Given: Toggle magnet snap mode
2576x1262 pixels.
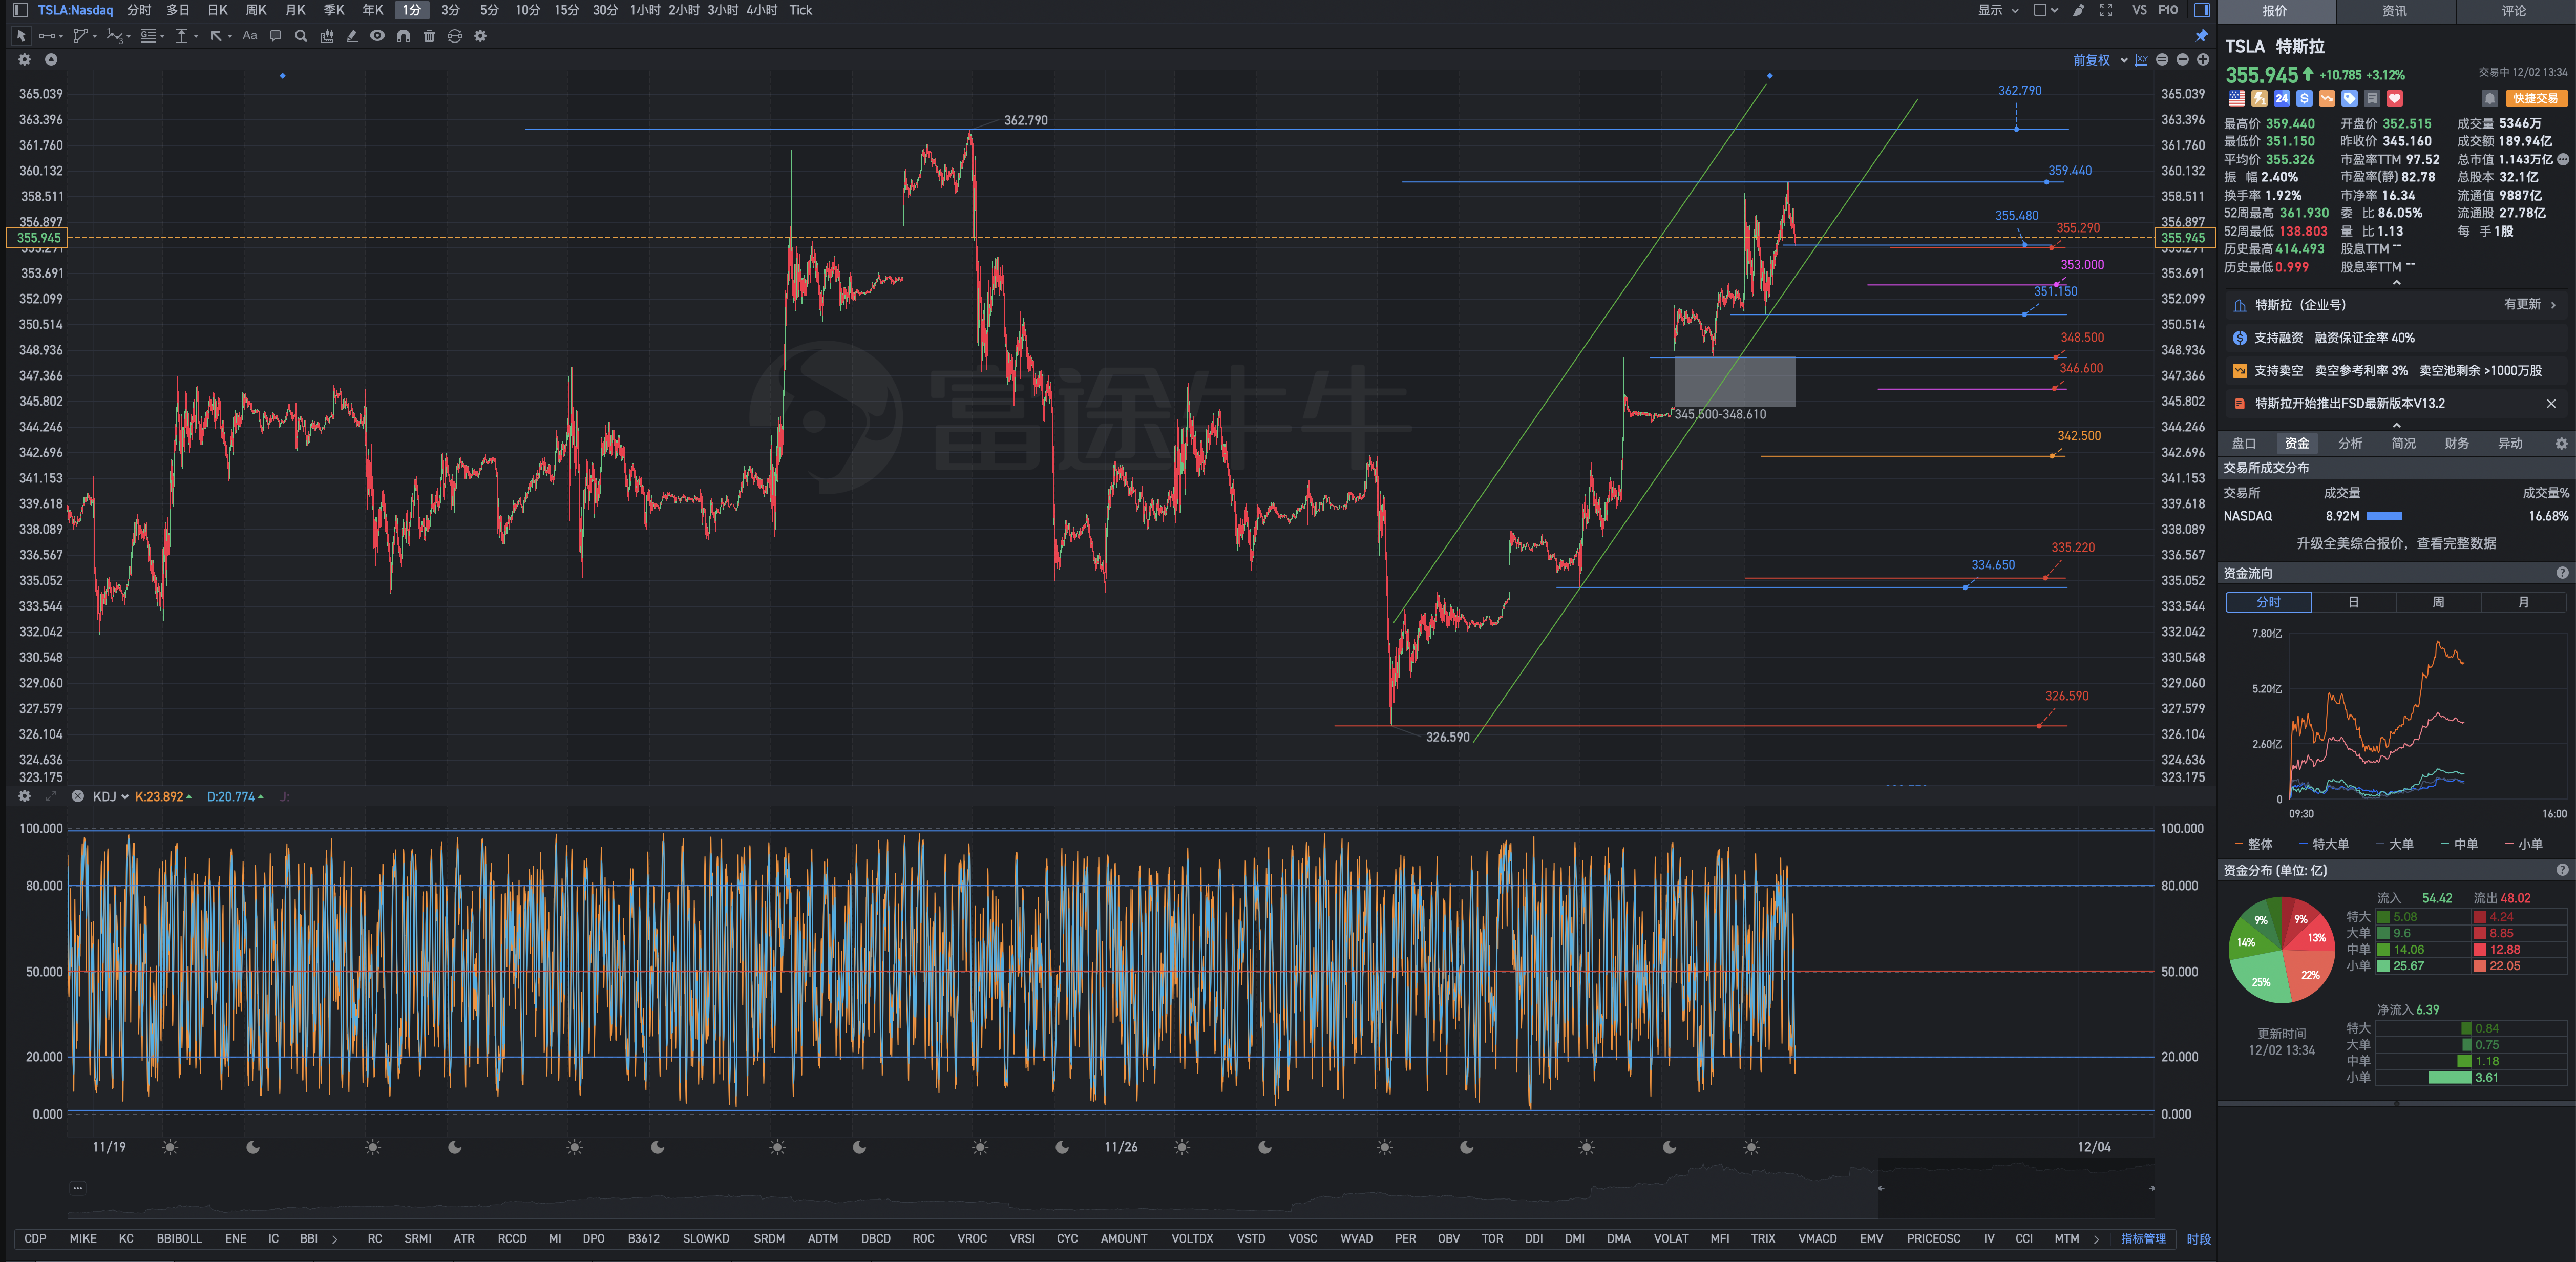Looking at the screenshot, I should [x=403, y=36].
